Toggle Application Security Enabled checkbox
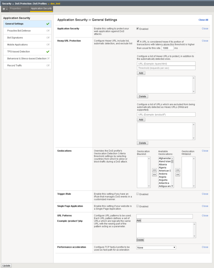The height and width of the screenshot is (268, 214). [138, 29]
